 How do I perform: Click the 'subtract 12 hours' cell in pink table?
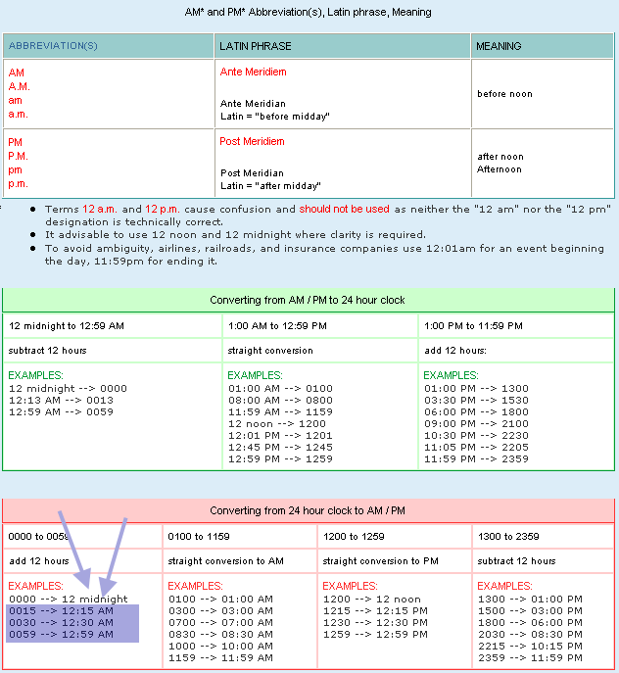[x=543, y=561]
